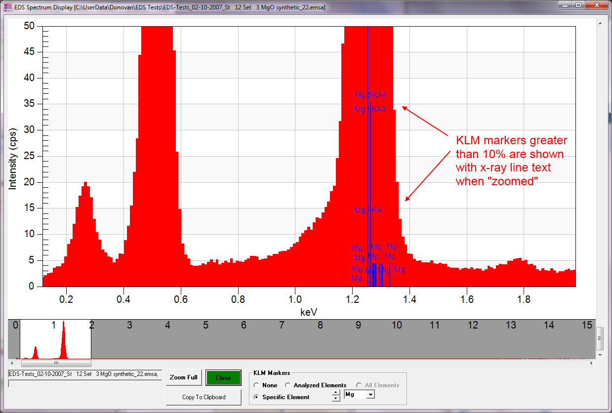Click the EDS-Tests file name text field
Screen dimensions: 612x413
tap(85, 374)
